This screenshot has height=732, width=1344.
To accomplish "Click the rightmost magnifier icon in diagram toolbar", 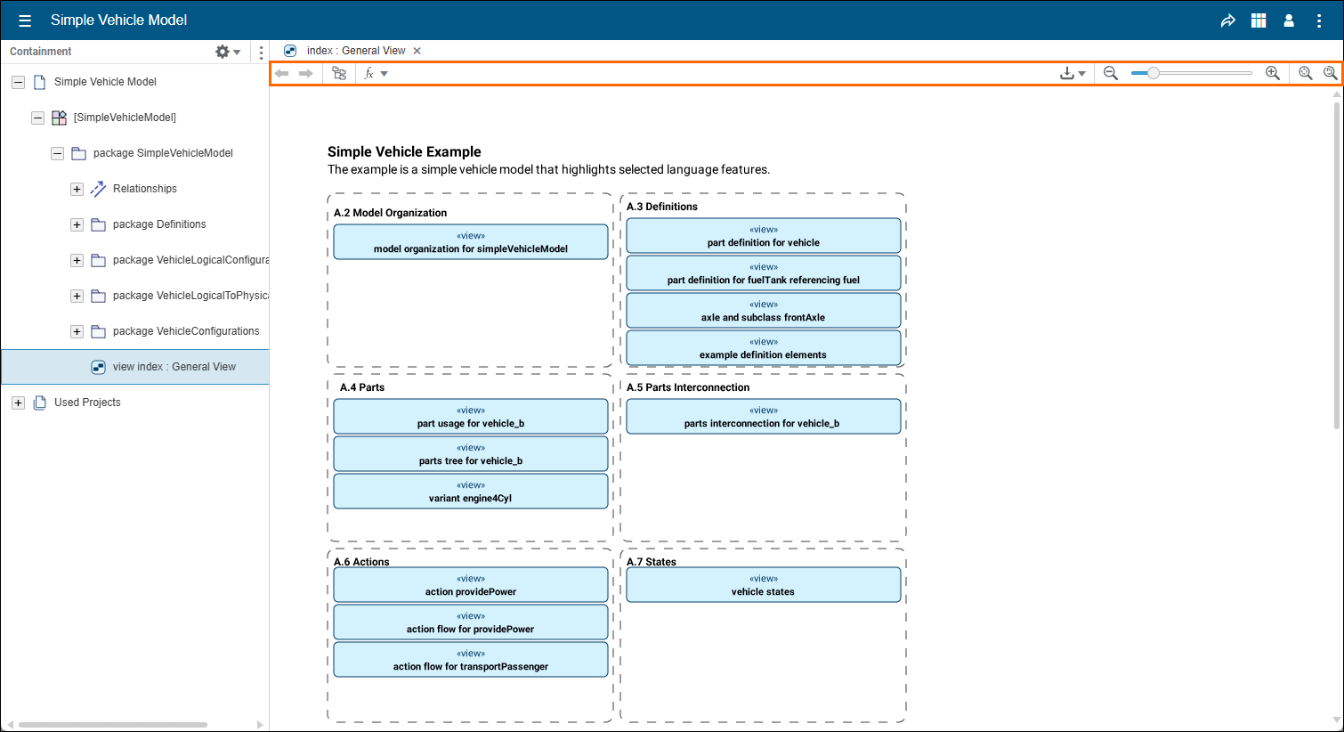I will click(x=1330, y=73).
